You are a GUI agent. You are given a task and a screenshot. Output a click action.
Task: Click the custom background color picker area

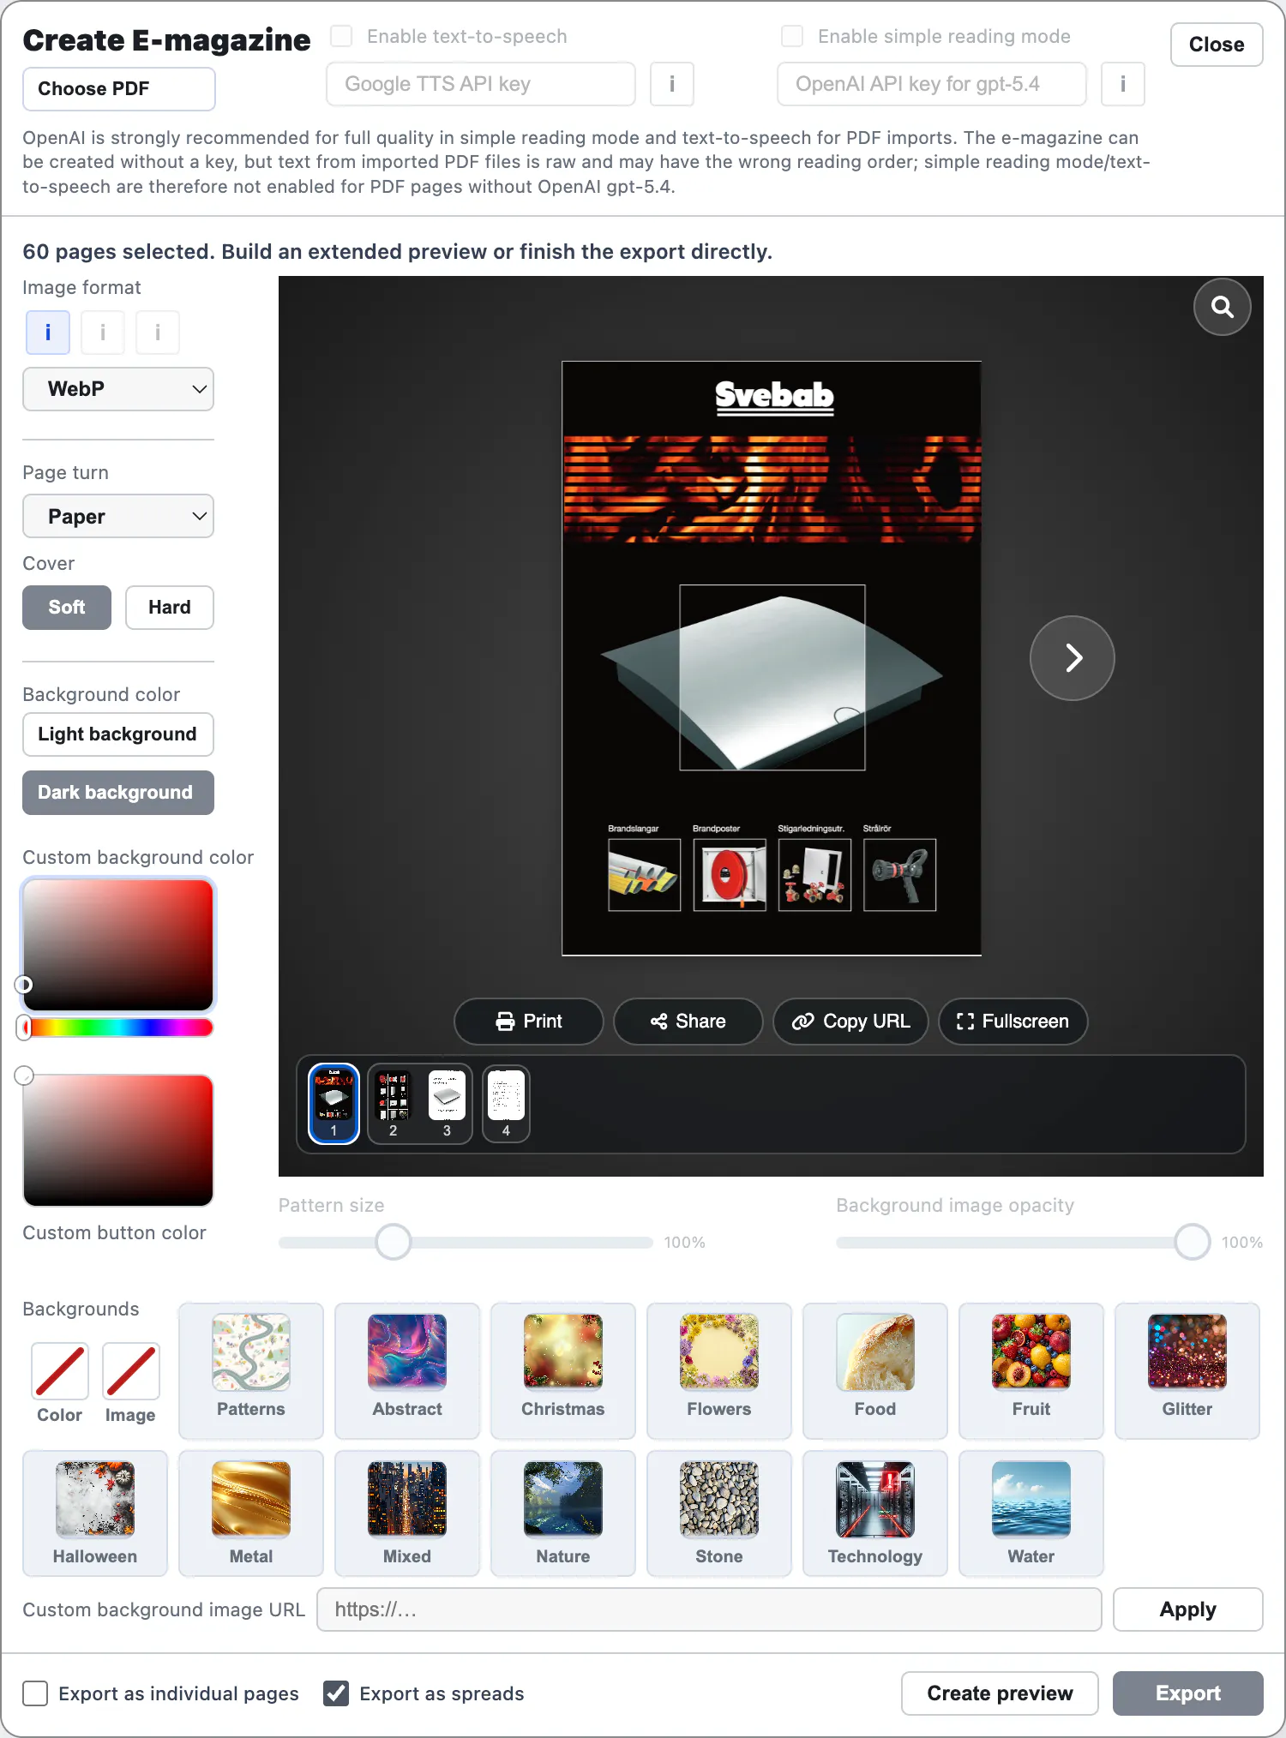click(118, 944)
